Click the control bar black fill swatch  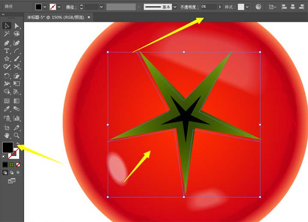(x=38, y=7)
